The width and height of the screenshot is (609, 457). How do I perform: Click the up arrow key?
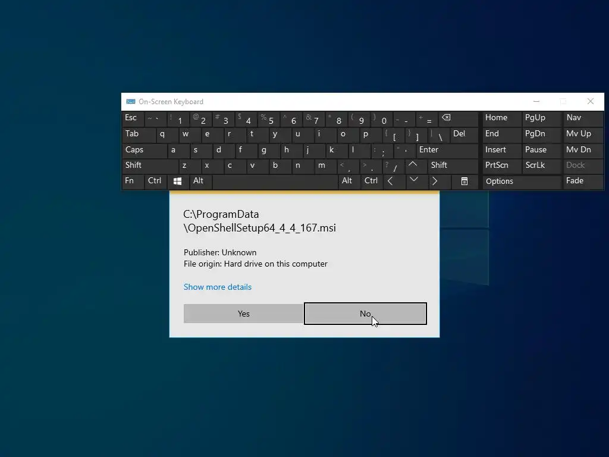click(x=417, y=166)
